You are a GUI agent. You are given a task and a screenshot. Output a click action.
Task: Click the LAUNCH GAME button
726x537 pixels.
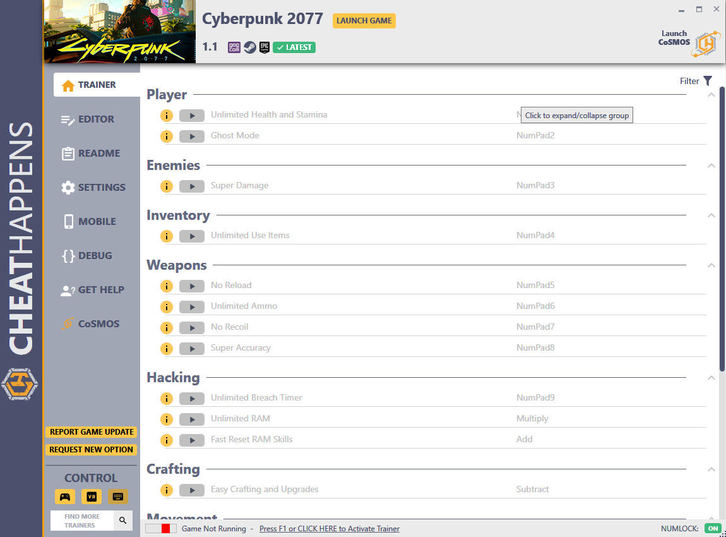(x=364, y=20)
